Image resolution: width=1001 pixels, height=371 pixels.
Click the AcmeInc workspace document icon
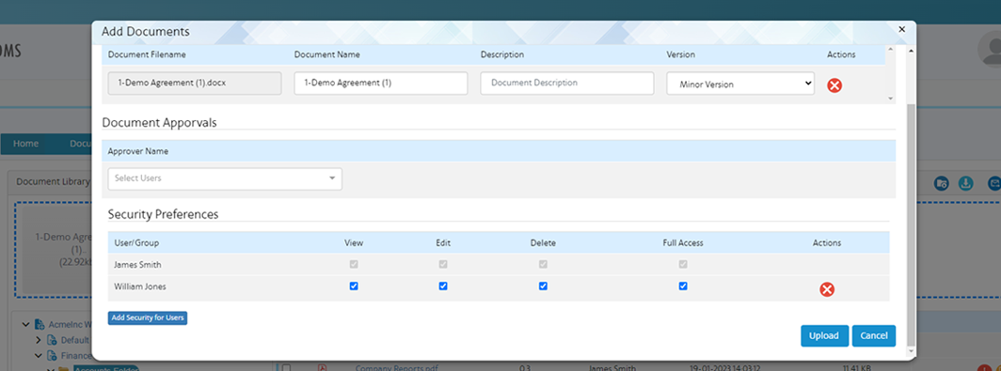coord(40,324)
